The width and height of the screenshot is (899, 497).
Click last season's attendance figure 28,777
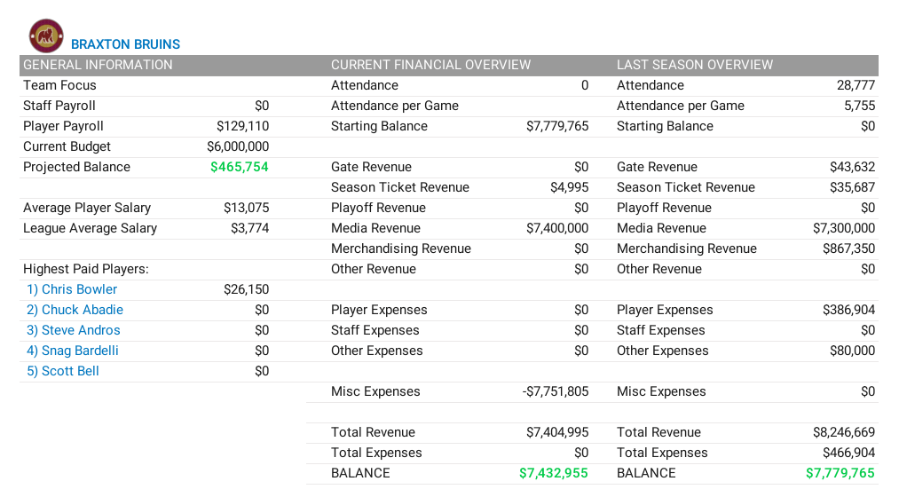(x=856, y=85)
